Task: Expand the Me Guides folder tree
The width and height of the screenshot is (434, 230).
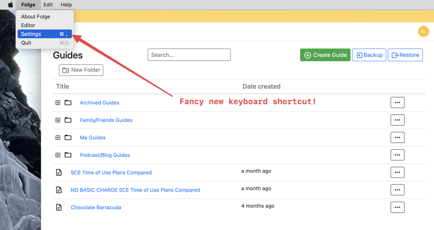Action: pyautogui.click(x=58, y=138)
